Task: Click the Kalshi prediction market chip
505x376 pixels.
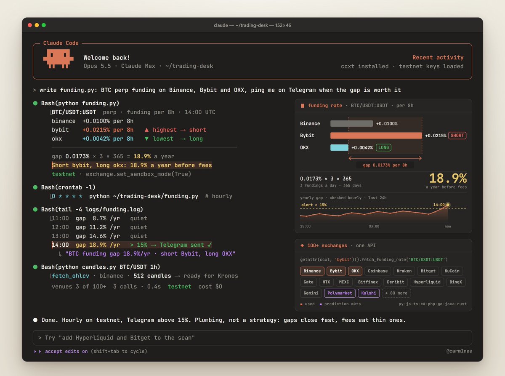Action: tap(369, 293)
